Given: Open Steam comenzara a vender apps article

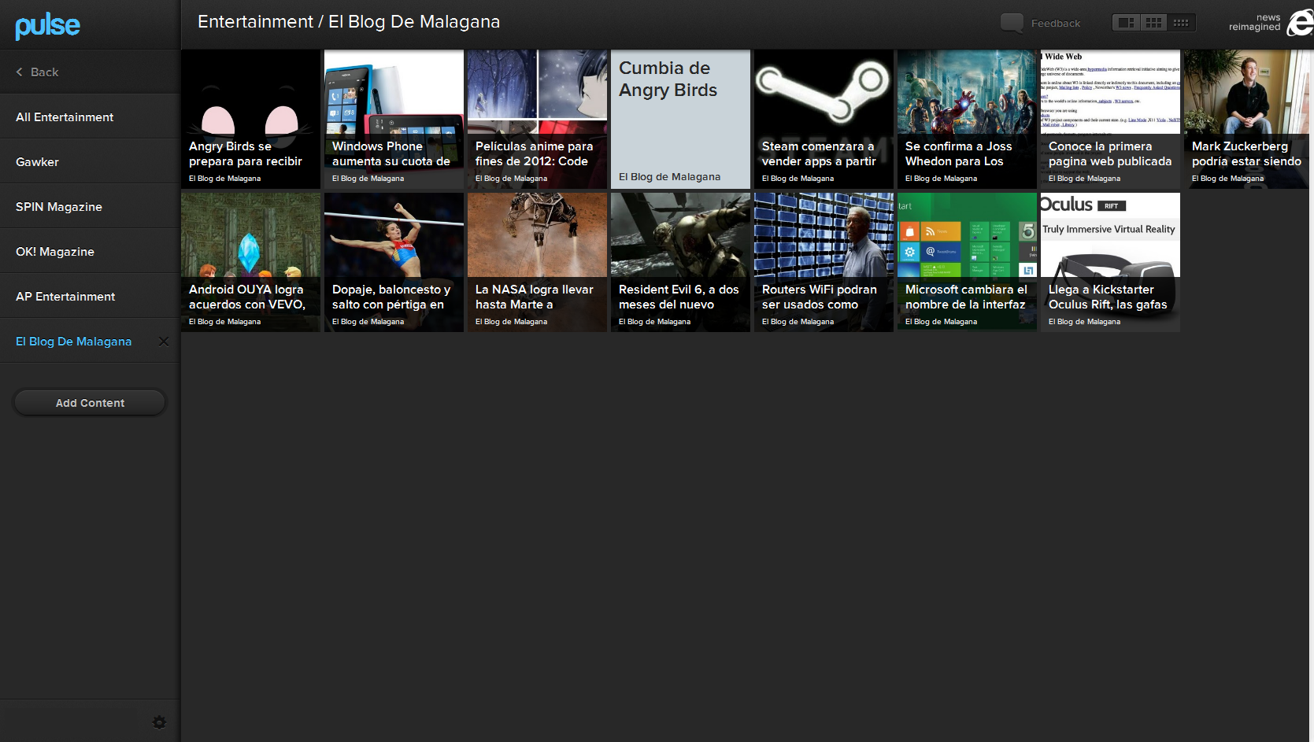Looking at the screenshot, I should (x=824, y=120).
